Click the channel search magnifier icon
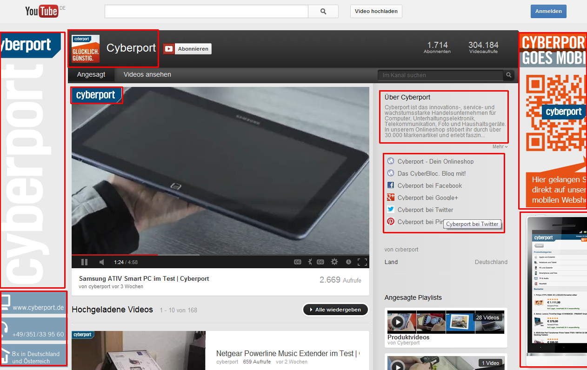The image size is (587, 370). click(509, 75)
